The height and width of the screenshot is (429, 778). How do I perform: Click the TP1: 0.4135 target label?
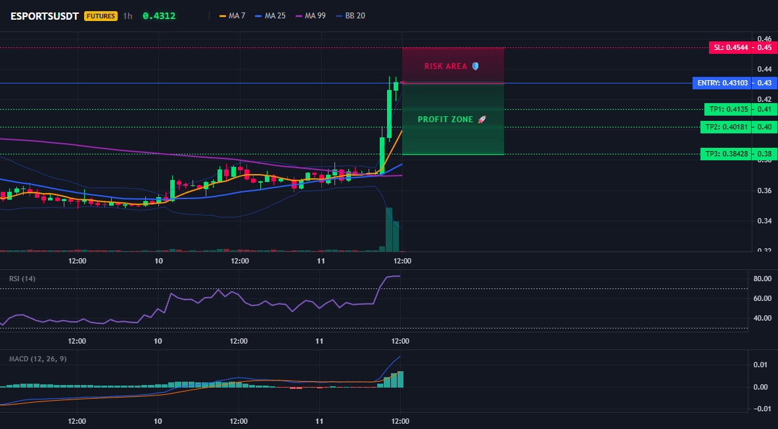point(727,109)
